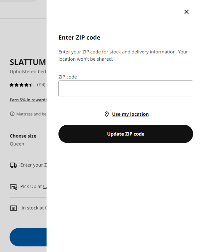Click the In stock store icon

14,208
